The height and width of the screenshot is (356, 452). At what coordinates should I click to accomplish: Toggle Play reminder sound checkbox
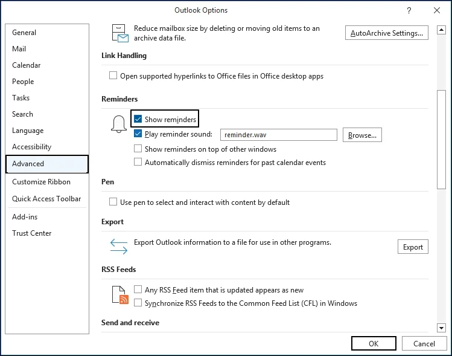click(x=138, y=134)
